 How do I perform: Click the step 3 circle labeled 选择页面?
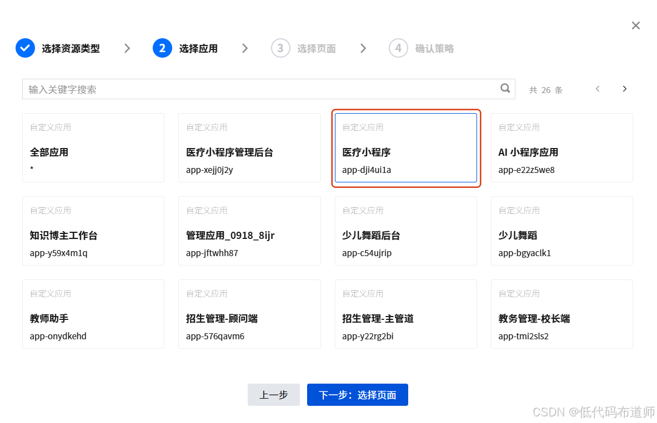(280, 48)
